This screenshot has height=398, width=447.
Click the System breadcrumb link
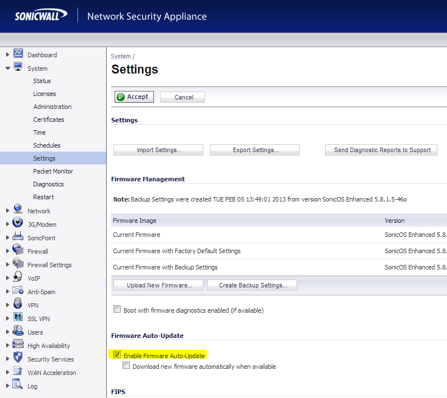(120, 56)
